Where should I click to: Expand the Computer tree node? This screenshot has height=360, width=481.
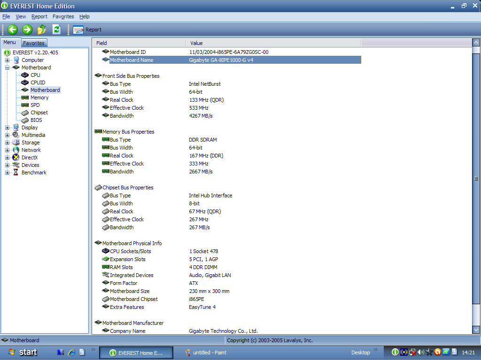(8, 60)
